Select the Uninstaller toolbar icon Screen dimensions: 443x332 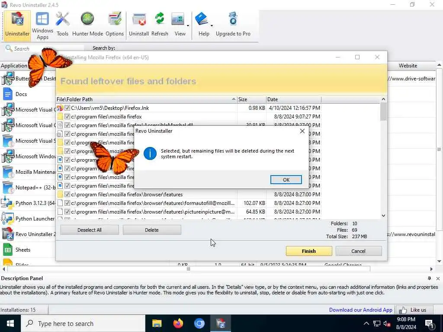(x=17, y=26)
